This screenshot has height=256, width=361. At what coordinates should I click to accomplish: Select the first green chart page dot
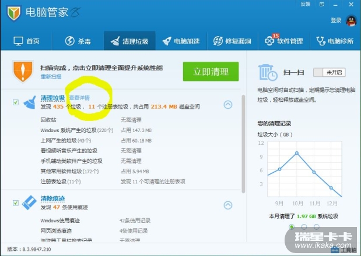point(292,227)
